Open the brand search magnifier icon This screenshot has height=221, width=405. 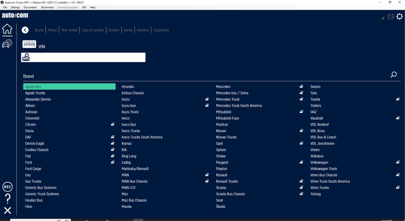pos(393,75)
